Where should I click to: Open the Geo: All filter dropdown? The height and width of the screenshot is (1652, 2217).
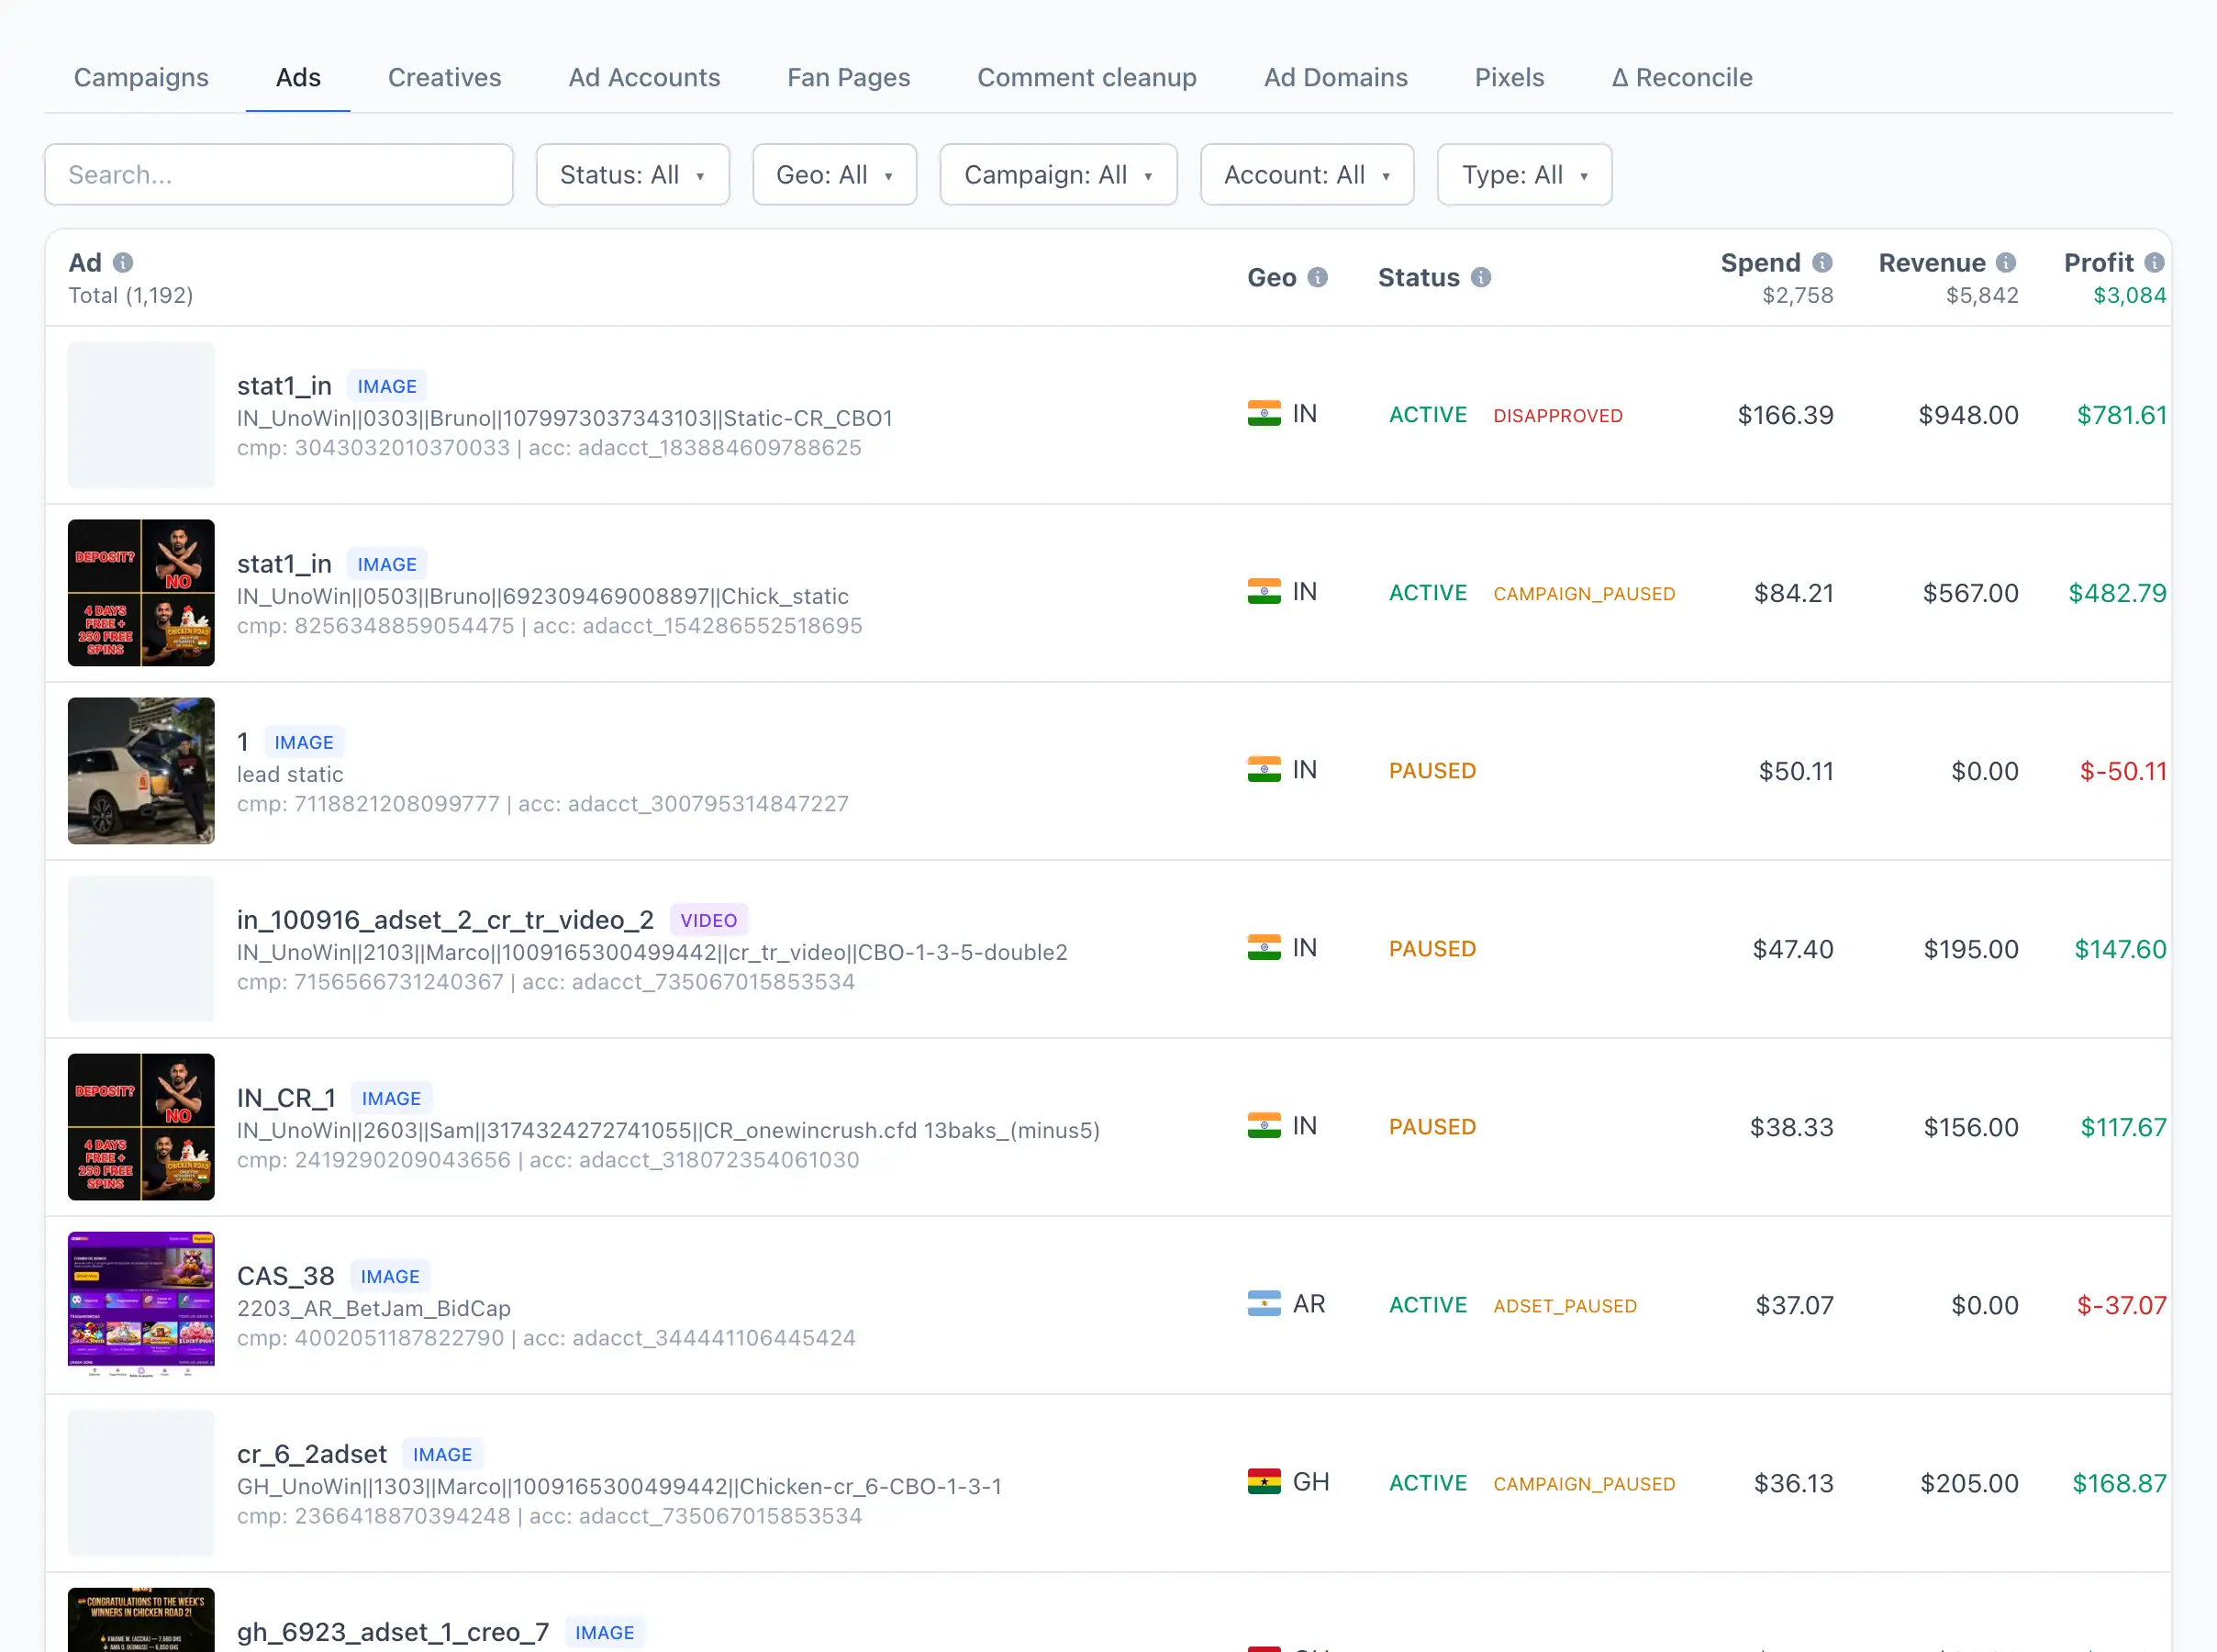coord(835,175)
